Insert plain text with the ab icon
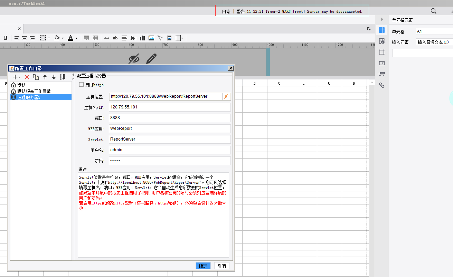The image size is (453, 277). pyautogui.click(x=115, y=38)
